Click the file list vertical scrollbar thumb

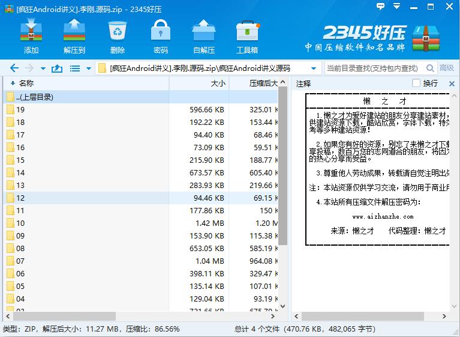pyautogui.click(x=283, y=166)
